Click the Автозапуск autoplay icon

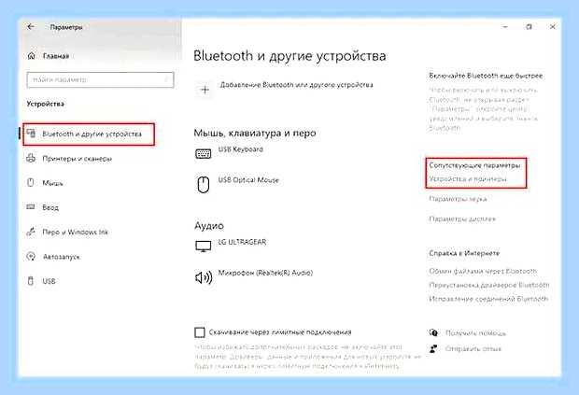point(31,256)
